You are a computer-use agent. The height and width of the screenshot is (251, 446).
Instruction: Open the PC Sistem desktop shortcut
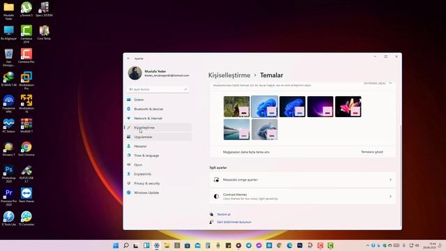[8, 125]
